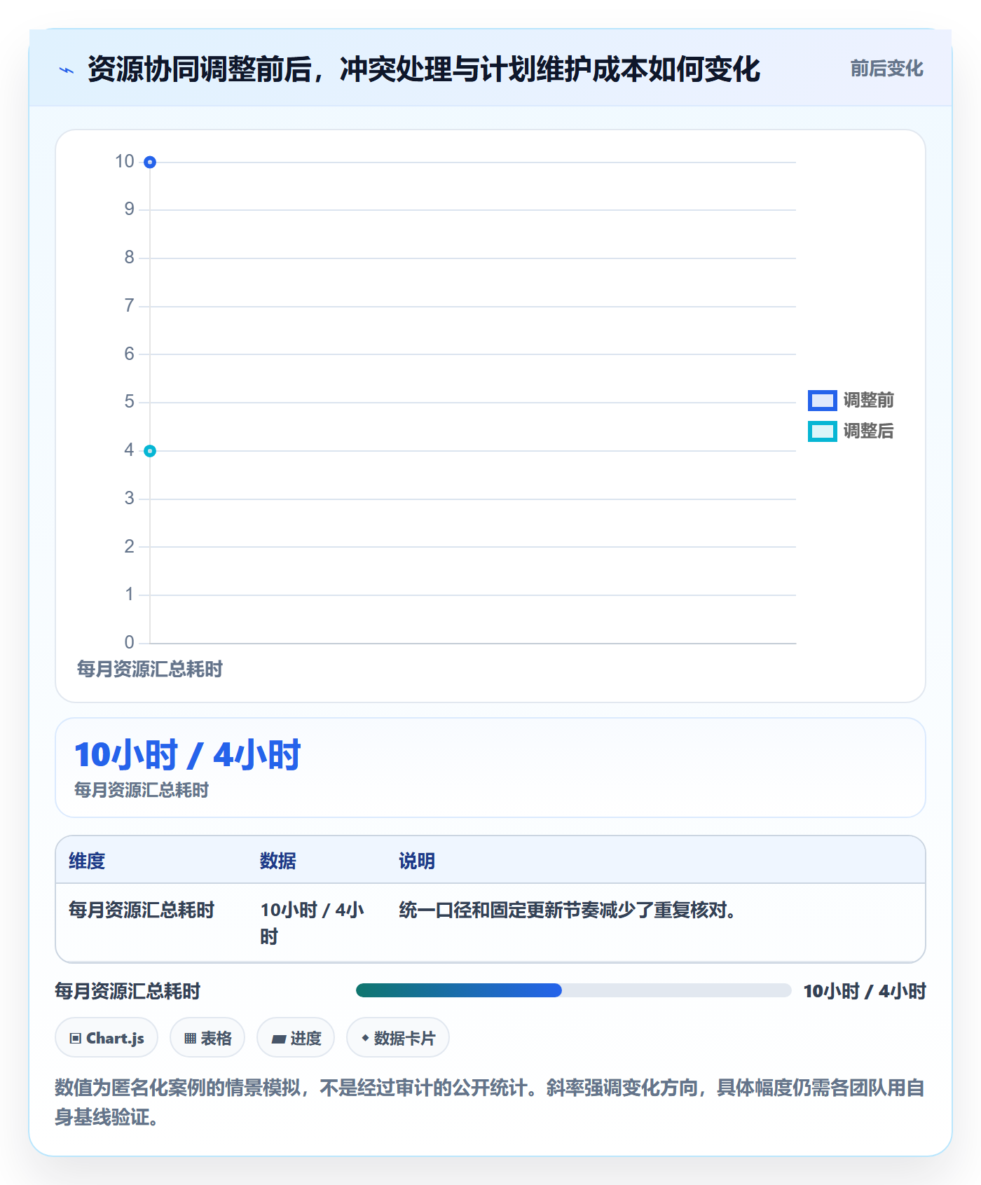Image resolution: width=981 pixels, height=1185 pixels.
Task: Click the cell 统一口径和固定更新节奏减少了重复核对
Action: coord(568,910)
